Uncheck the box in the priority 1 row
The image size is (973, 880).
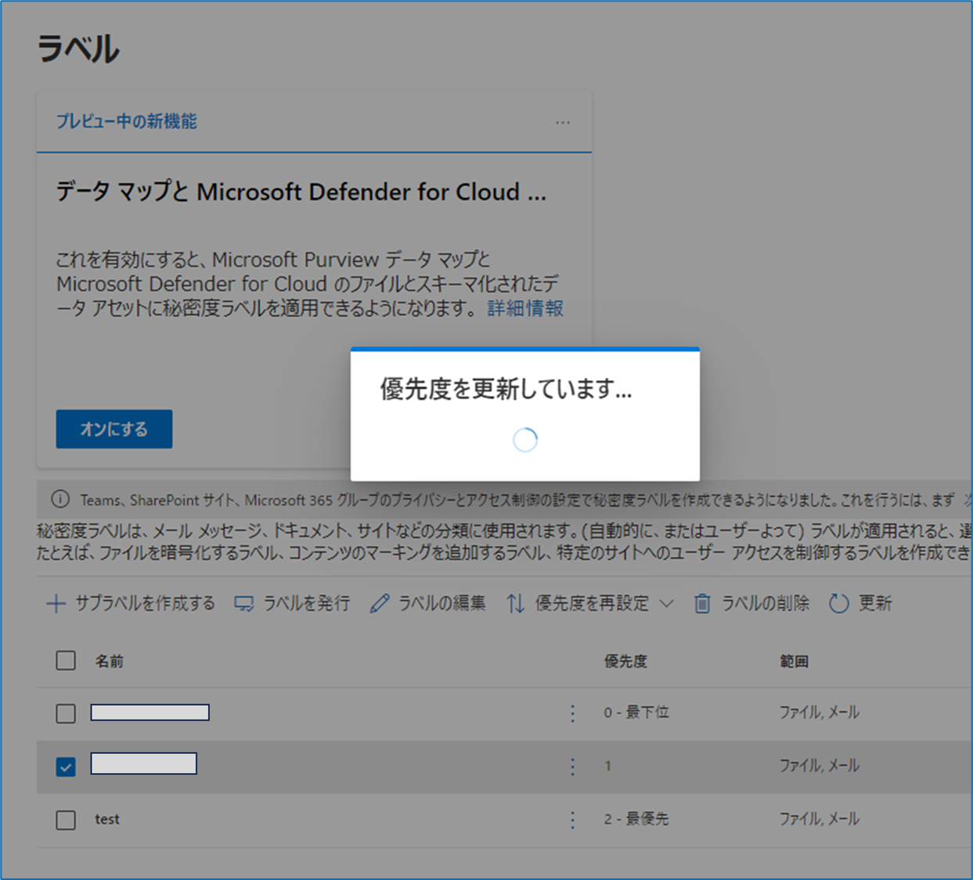pyautogui.click(x=66, y=767)
